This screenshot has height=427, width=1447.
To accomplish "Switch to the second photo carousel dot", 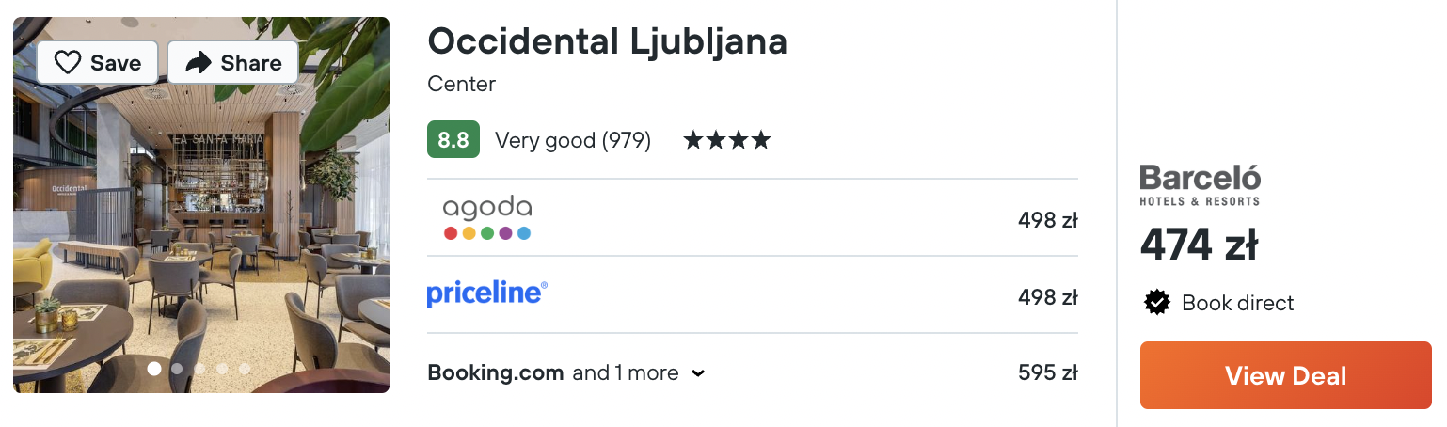I will pyautogui.click(x=177, y=369).
